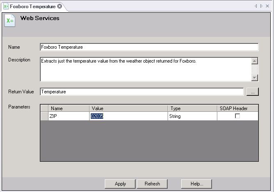Click the left tab navigation arrow

[x=256, y=6]
